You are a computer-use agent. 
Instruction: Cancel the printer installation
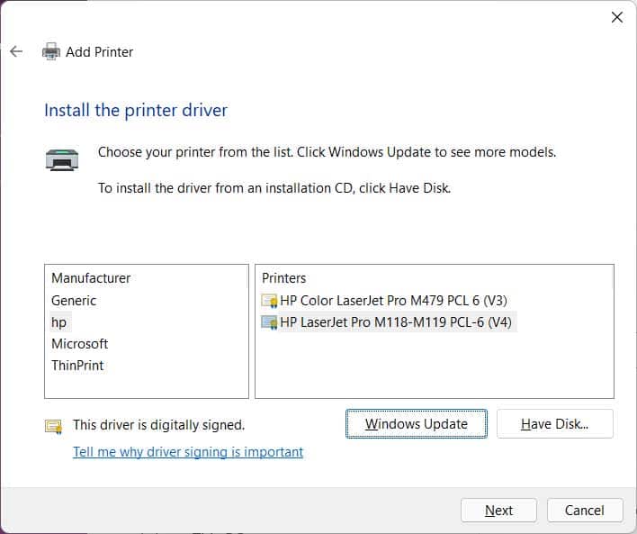pyautogui.click(x=585, y=510)
